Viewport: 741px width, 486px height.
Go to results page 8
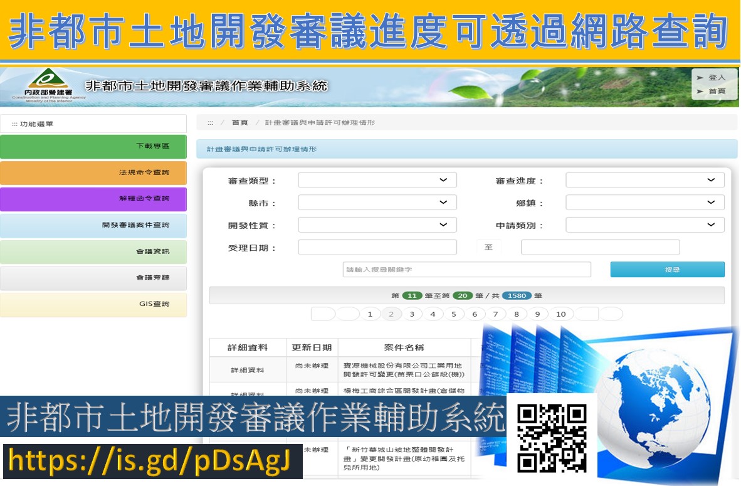pyautogui.click(x=517, y=314)
